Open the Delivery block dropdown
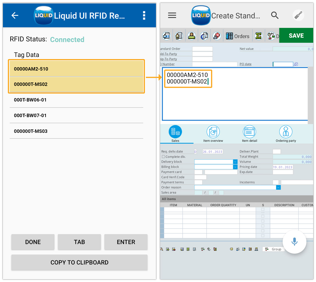This screenshot has height=282, width=316. coord(235,162)
